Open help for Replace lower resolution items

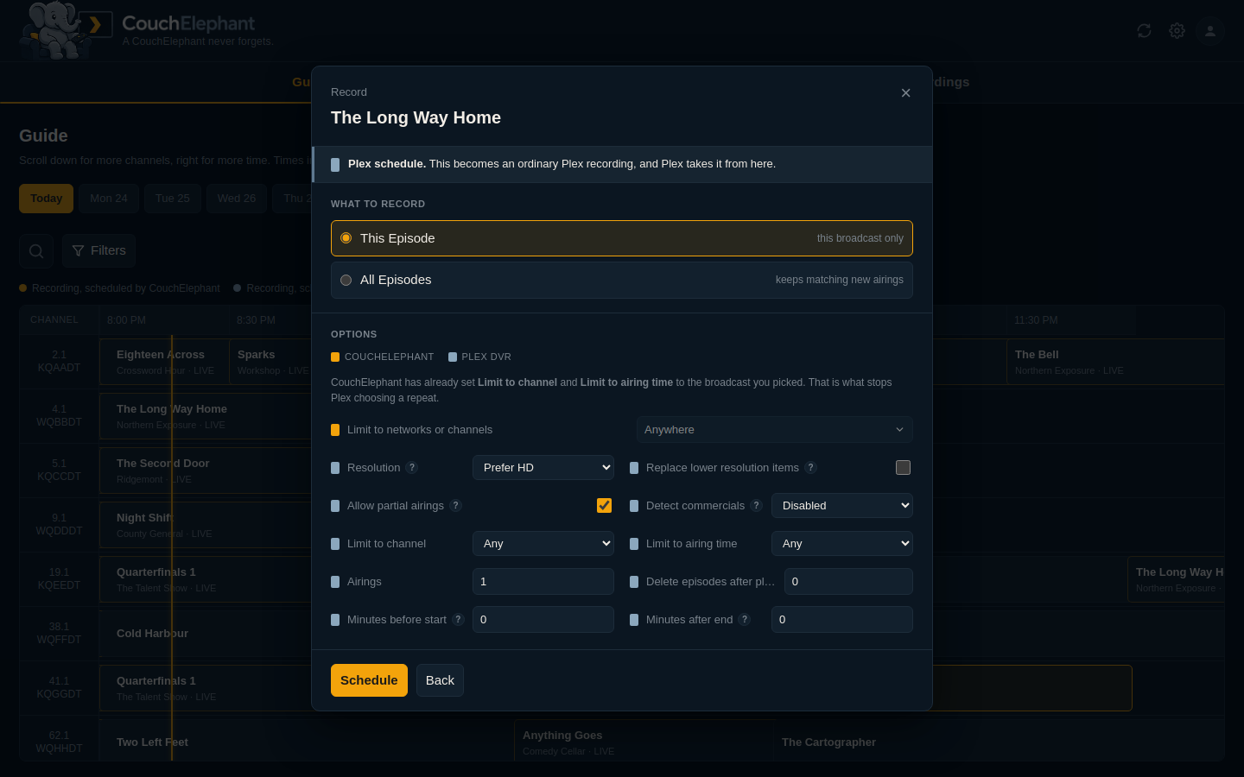click(810, 468)
